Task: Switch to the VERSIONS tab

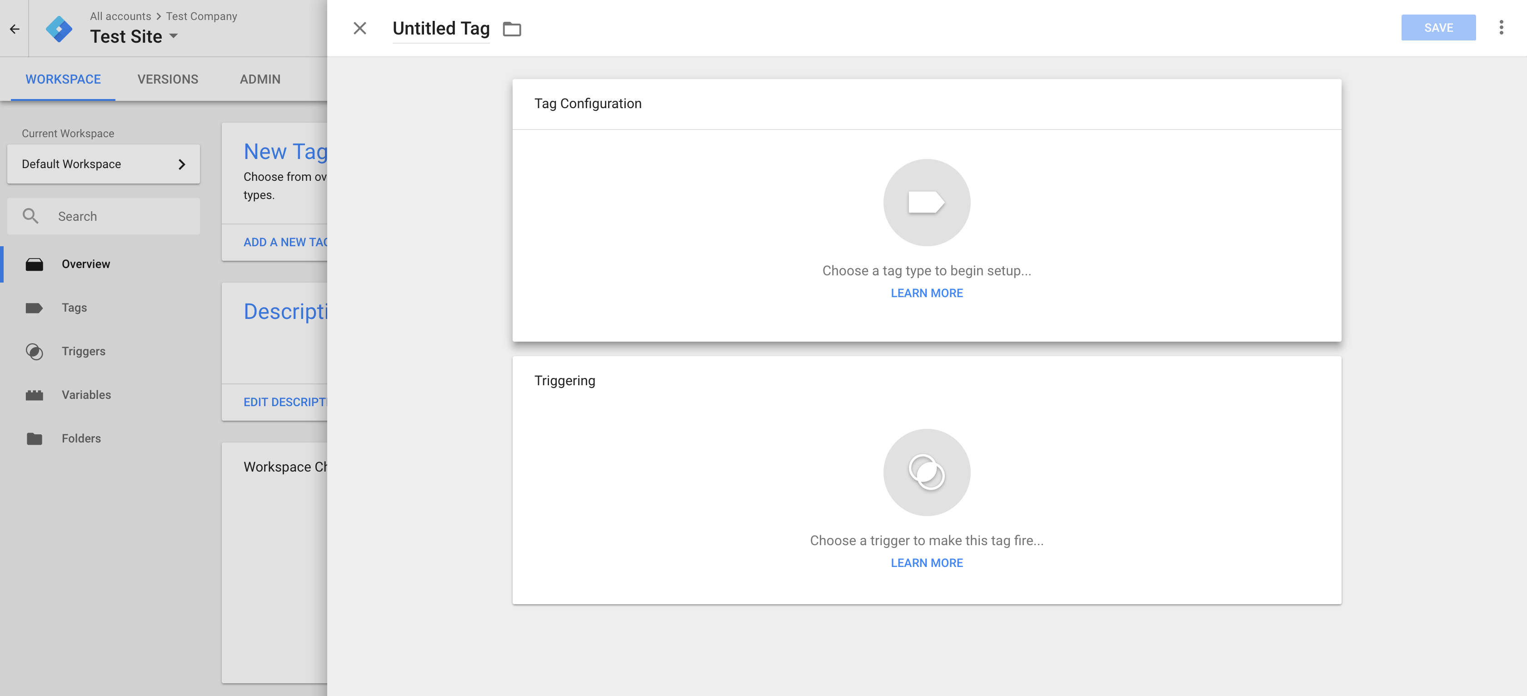Action: 168,79
